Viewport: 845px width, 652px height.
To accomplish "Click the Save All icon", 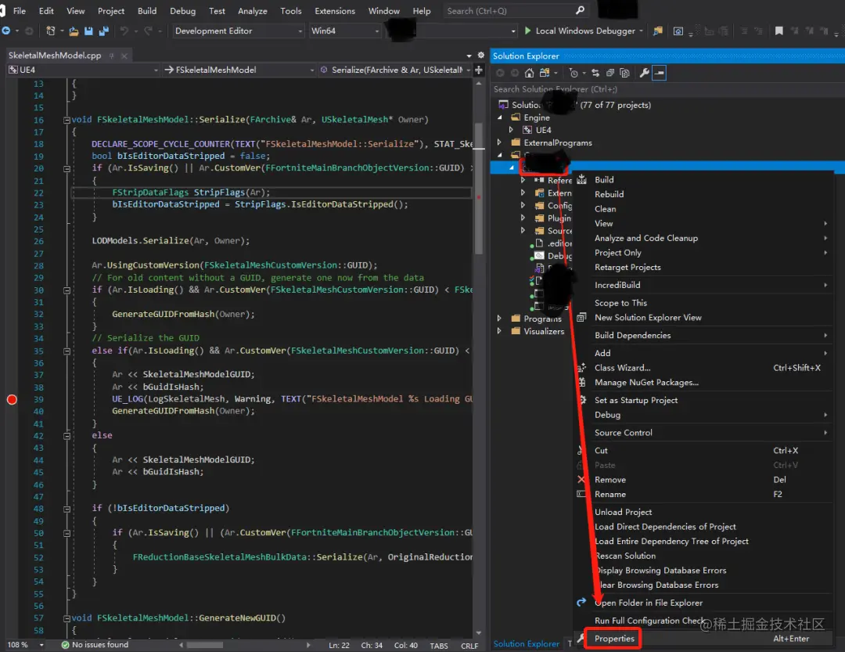I will pos(103,31).
